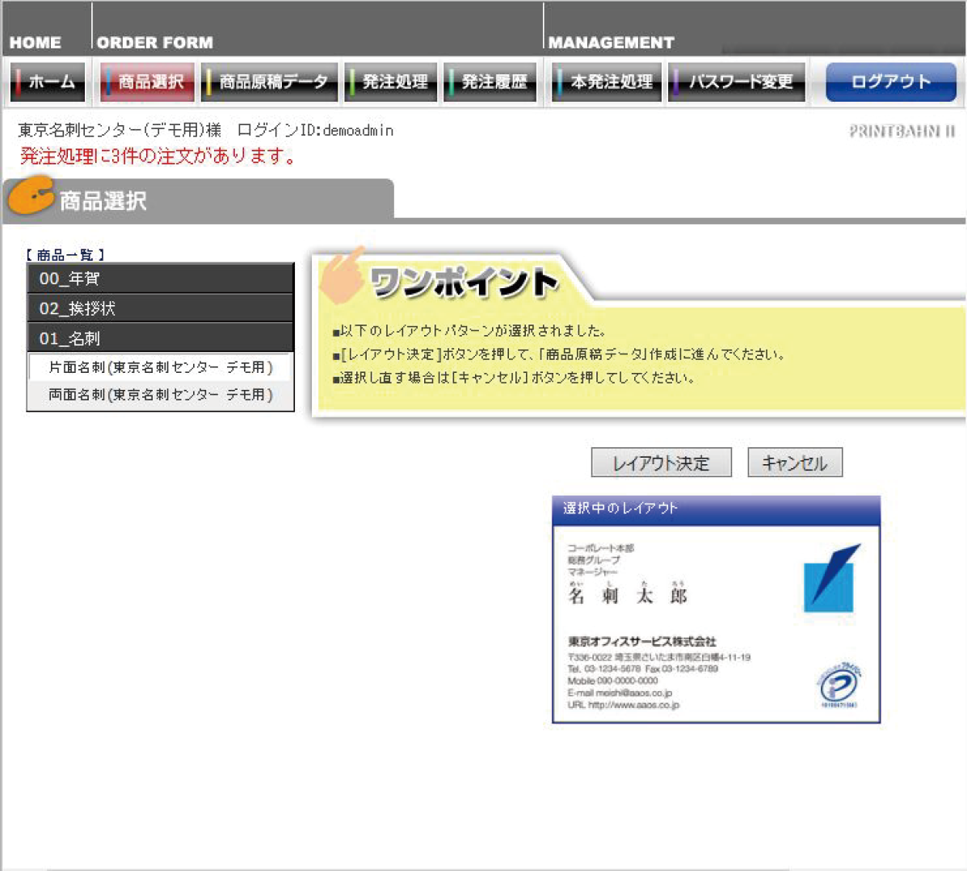The height and width of the screenshot is (871, 967).
Task: Click the pointing hand ワンポイント icon
Action: click(x=343, y=274)
